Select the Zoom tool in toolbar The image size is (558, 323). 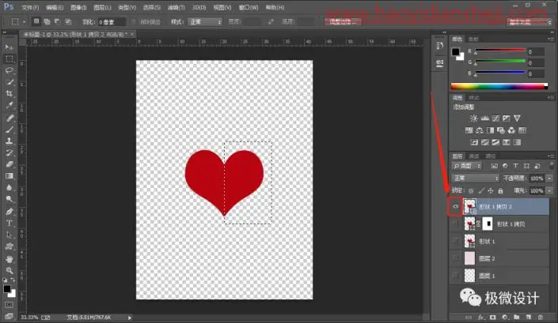click(9, 270)
